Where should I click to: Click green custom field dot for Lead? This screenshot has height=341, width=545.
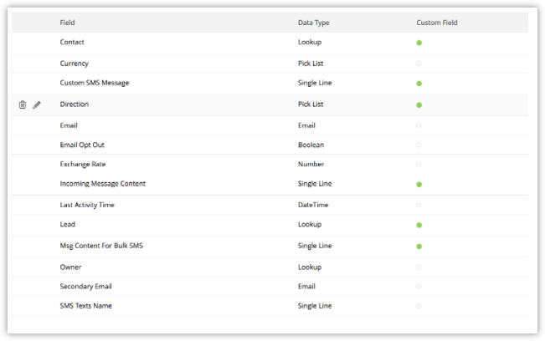(x=419, y=225)
